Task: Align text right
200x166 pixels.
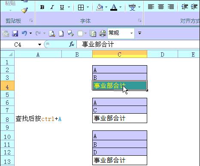Action: pyautogui.click(x=171, y=7)
